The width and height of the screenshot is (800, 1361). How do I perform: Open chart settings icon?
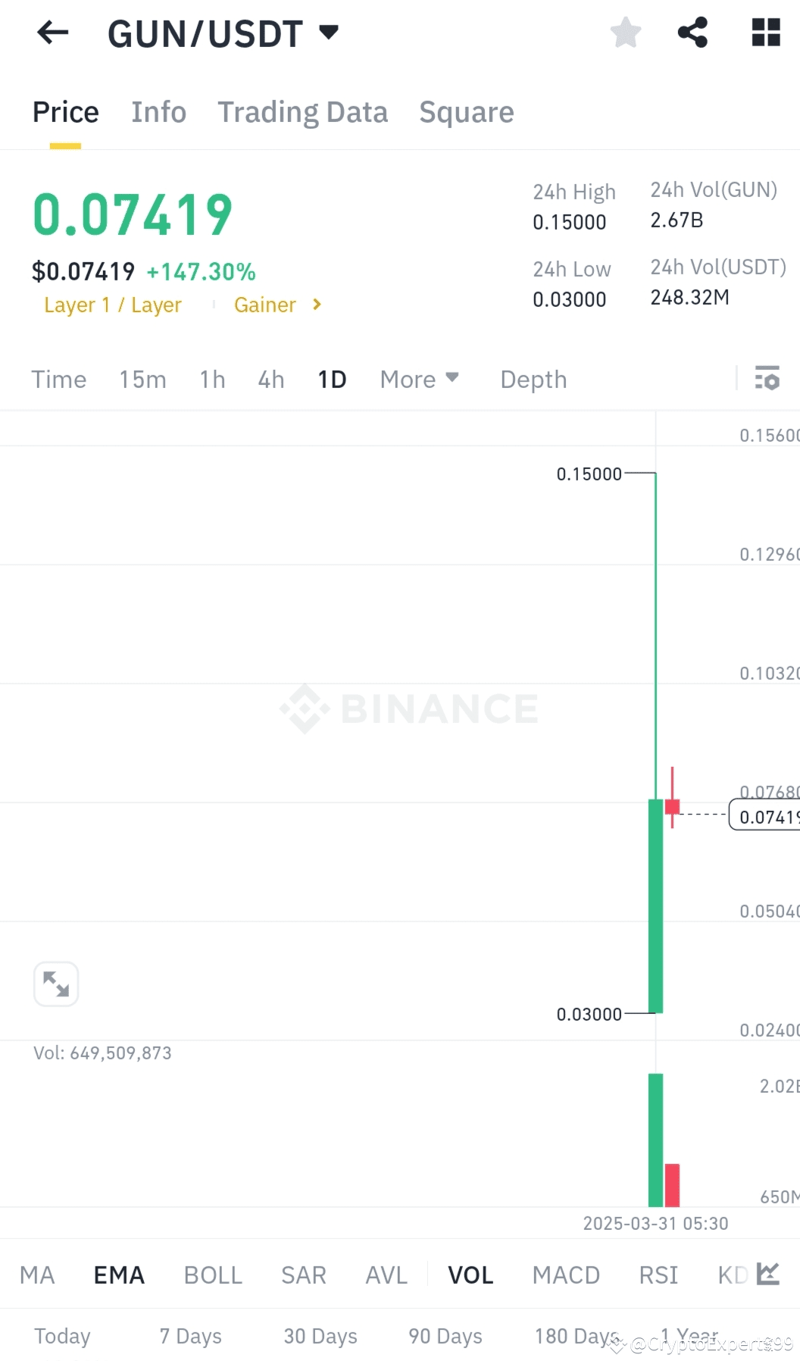click(767, 377)
